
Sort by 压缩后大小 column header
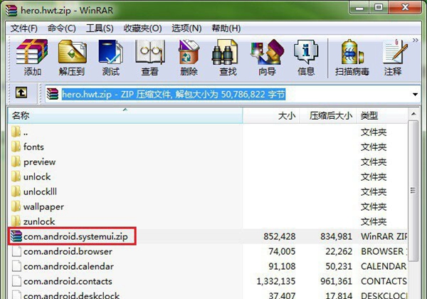pyautogui.click(x=328, y=116)
